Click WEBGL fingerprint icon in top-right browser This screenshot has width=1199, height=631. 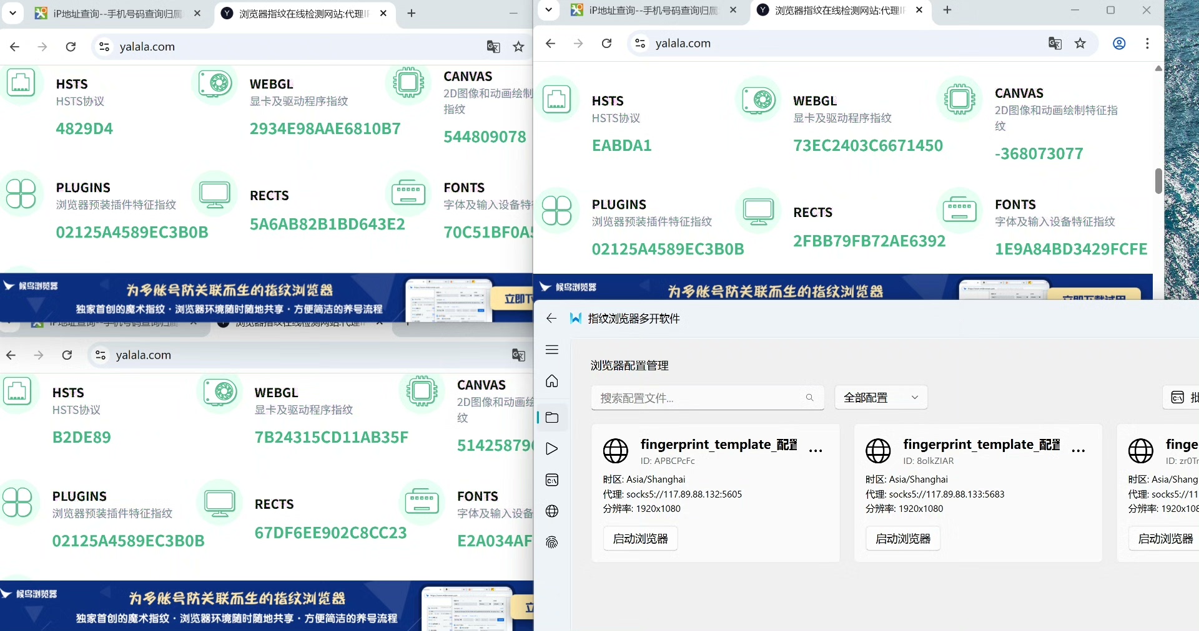(x=759, y=100)
